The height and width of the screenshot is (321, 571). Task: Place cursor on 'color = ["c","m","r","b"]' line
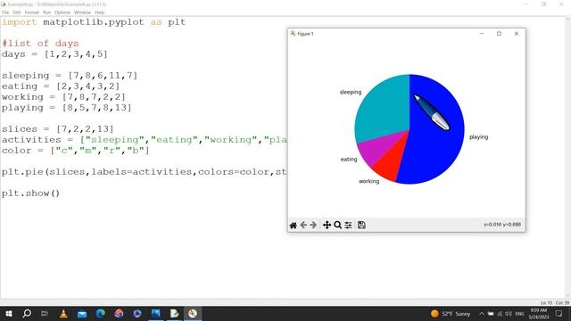[x=75, y=151]
